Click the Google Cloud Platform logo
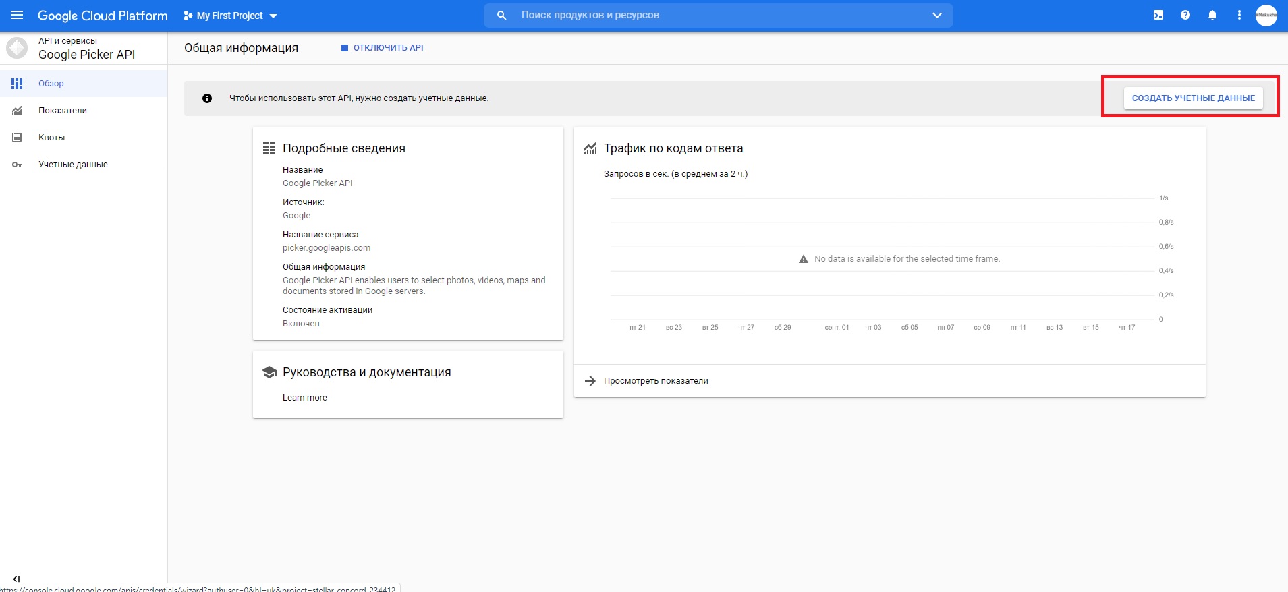Screen dimensions: 1288x592 tap(103, 16)
